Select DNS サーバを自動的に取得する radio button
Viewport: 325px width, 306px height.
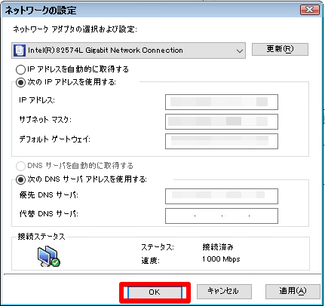[x=20, y=166]
